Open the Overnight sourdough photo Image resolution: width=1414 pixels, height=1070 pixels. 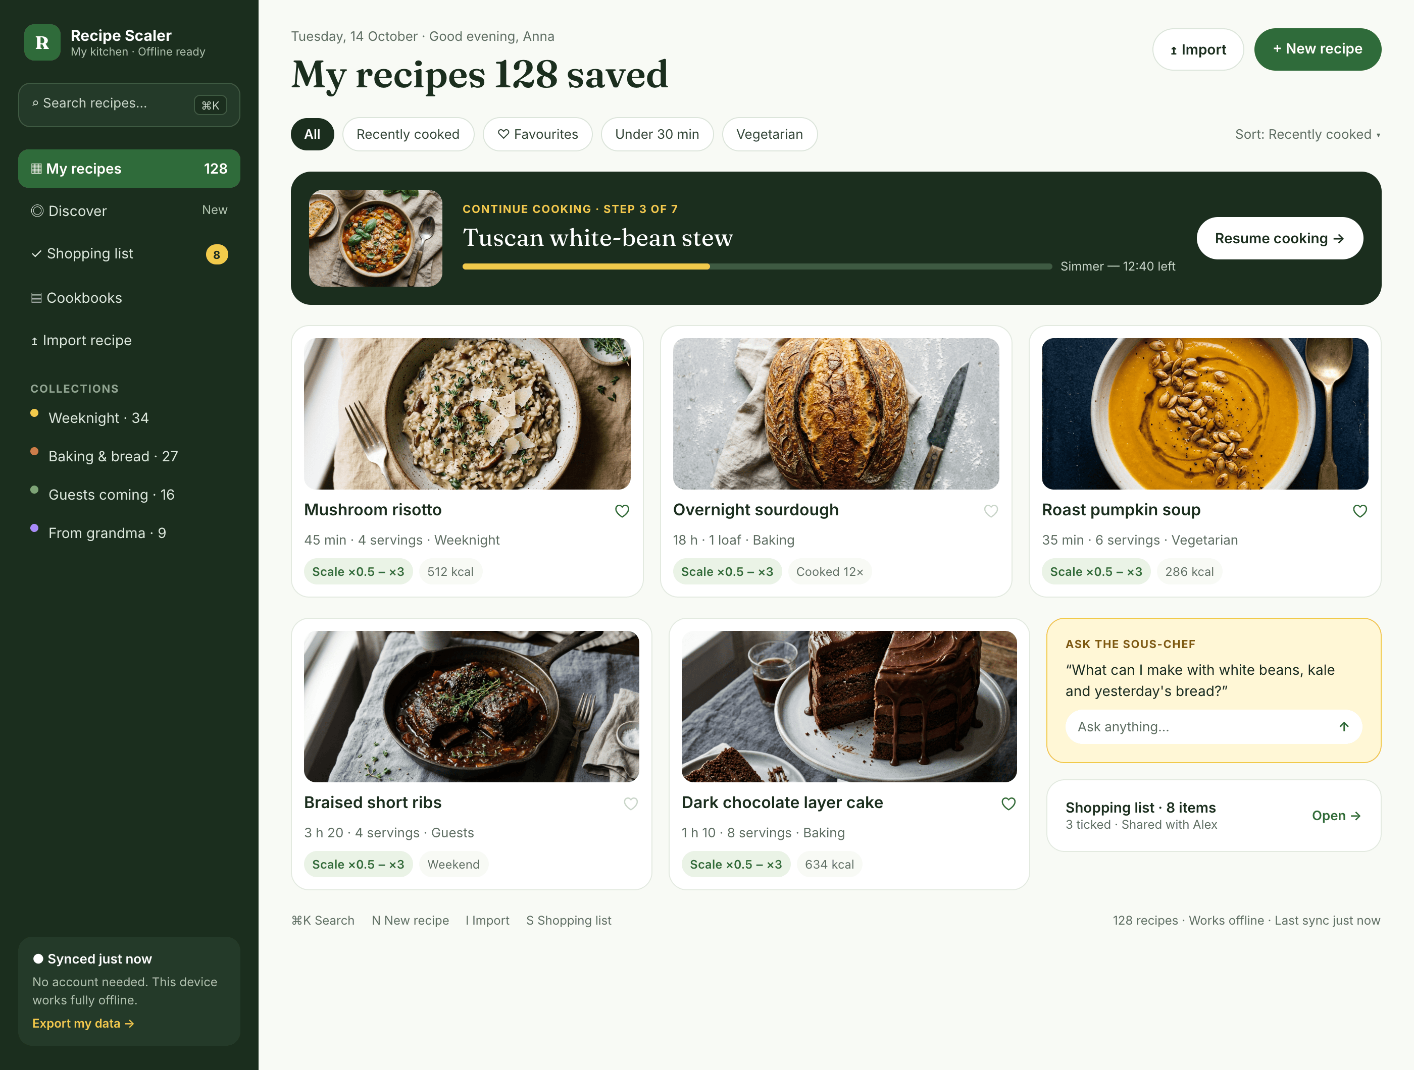click(x=835, y=414)
